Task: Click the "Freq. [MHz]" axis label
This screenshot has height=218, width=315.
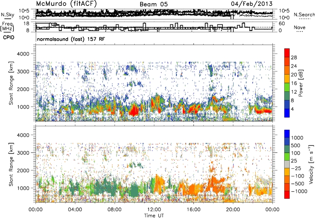Action: (7, 26)
